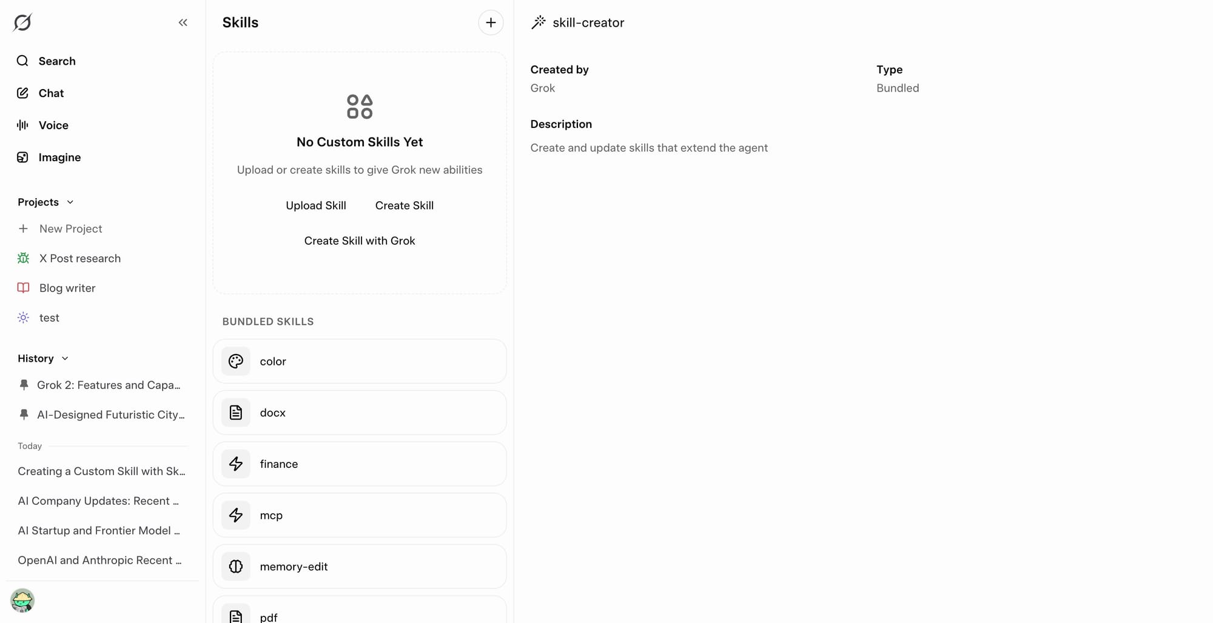The image size is (1213, 623).
Task: Click the Create Skill button
Action: click(405, 205)
